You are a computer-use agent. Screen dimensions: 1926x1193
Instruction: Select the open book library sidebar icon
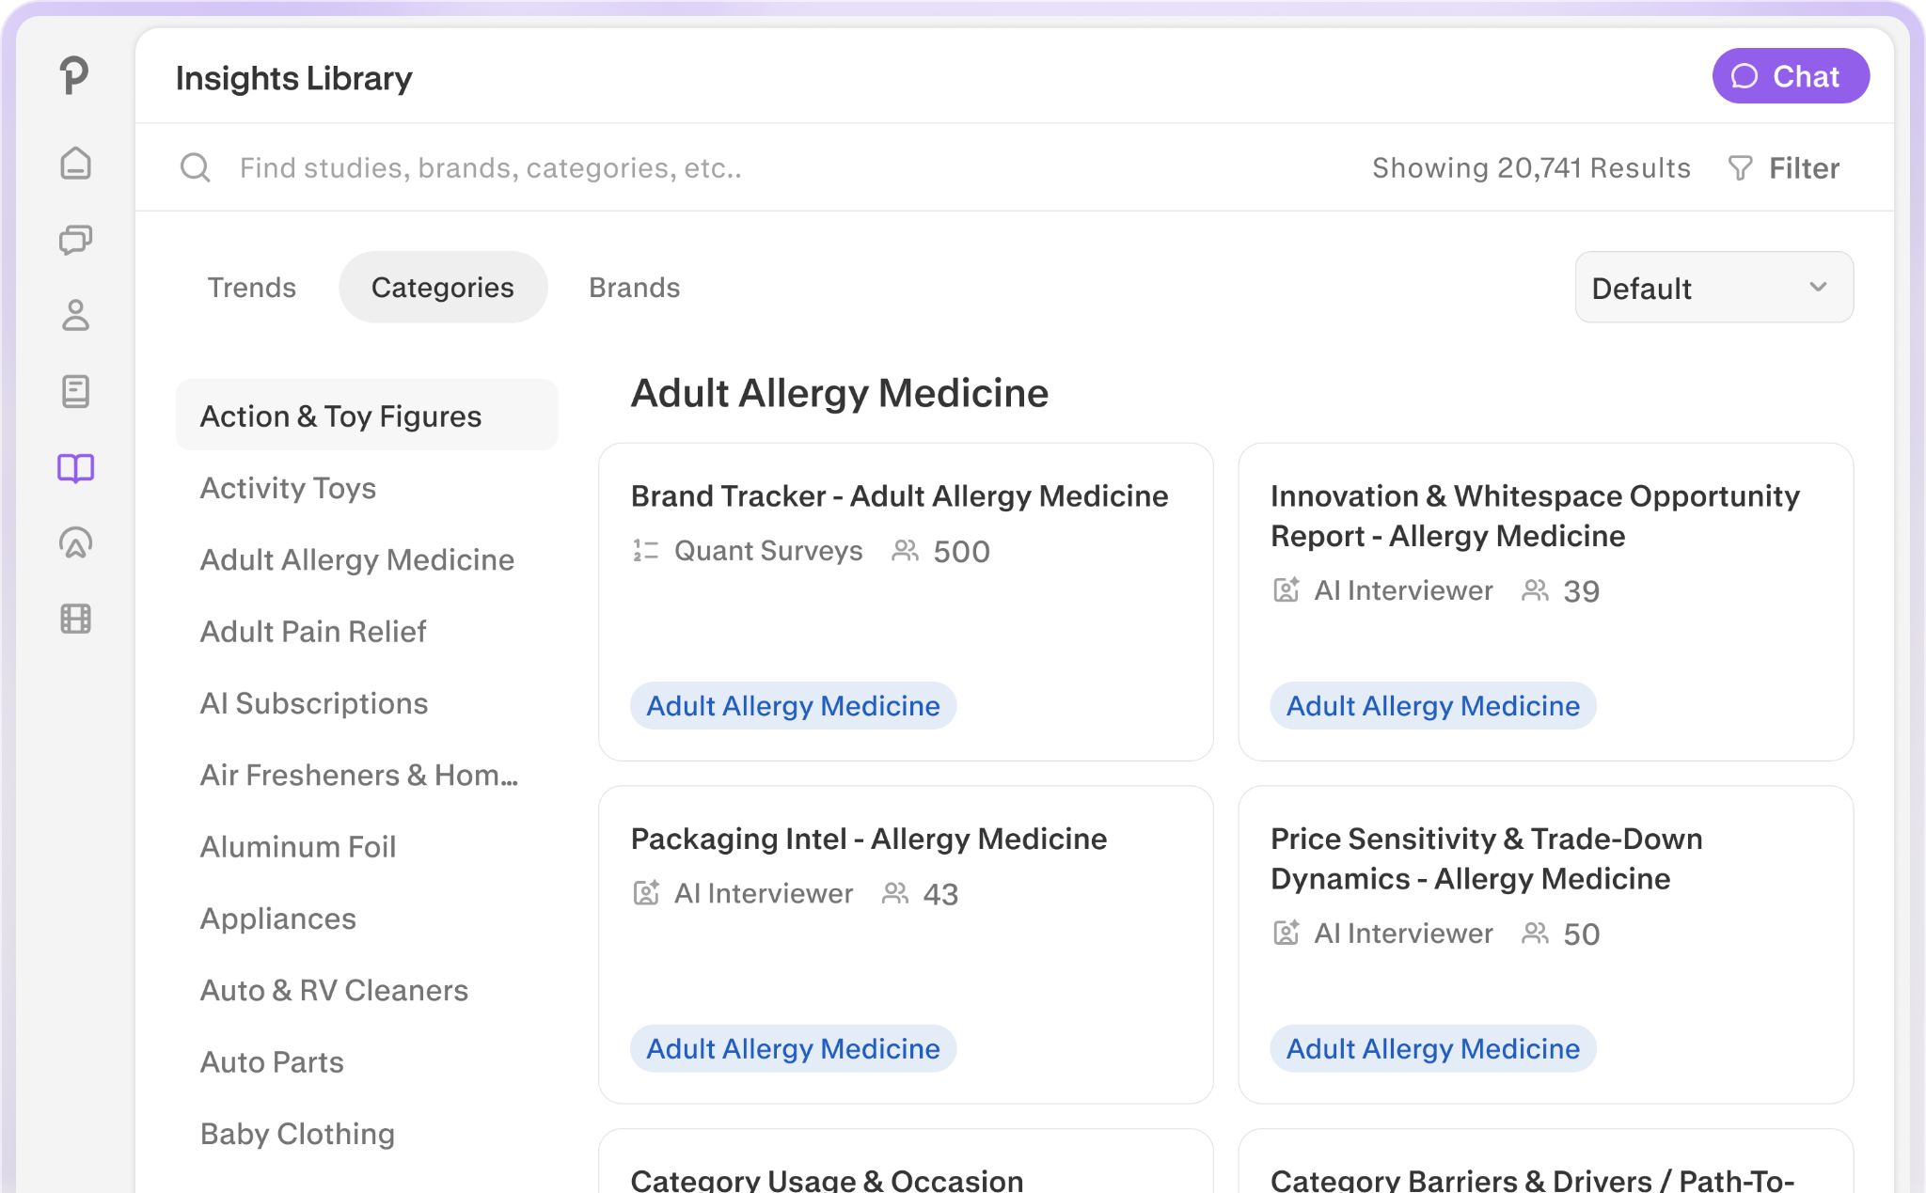(75, 467)
